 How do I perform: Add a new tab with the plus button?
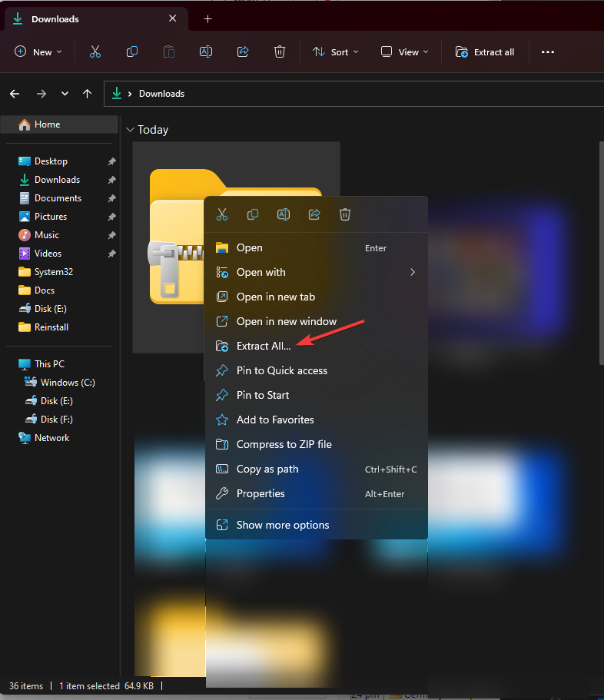[x=207, y=18]
